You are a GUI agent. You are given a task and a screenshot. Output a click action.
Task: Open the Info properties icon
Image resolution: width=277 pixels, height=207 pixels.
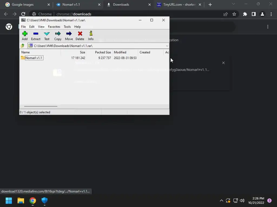tap(91, 36)
